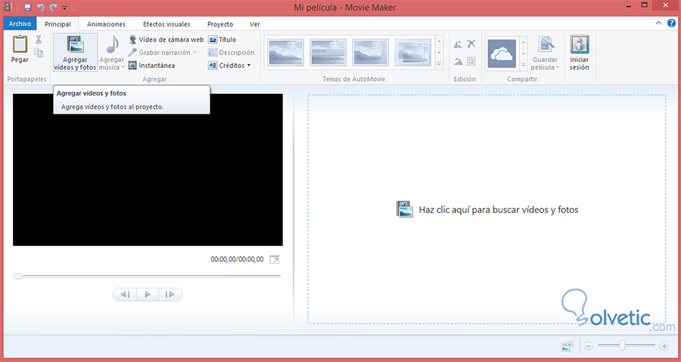This screenshot has width=681, height=362.
Task: Click the Instantánea snapshot option
Action: (152, 66)
